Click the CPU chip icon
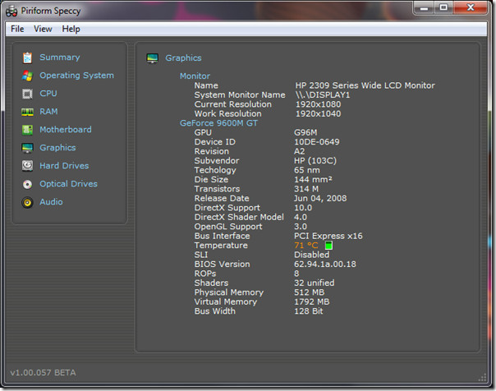The image size is (496, 391). [x=27, y=94]
